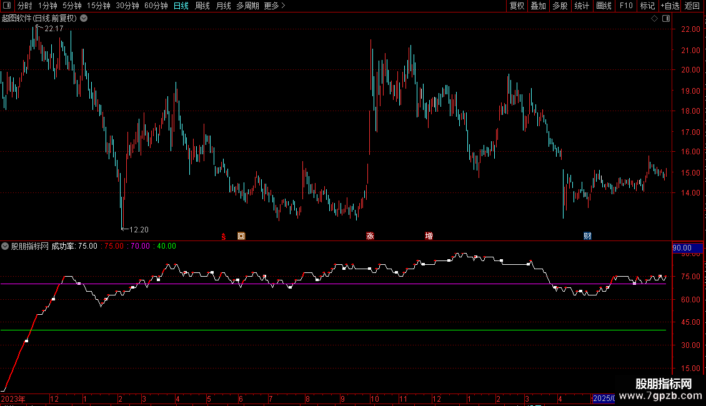706x406 pixels.
Task: Switch to 60分钟 period
Action: 156,6
